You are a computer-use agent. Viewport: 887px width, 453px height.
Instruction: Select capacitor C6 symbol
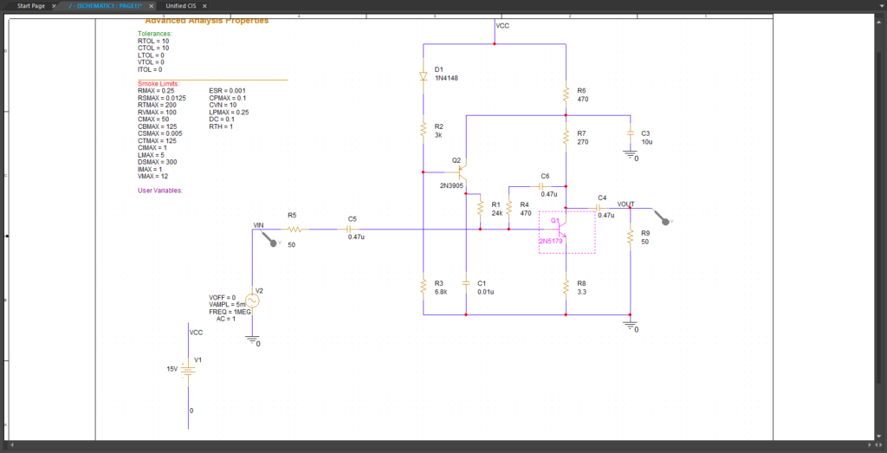point(541,186)
